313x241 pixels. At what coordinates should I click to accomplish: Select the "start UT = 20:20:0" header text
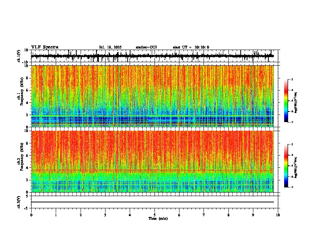pos(191,47)
